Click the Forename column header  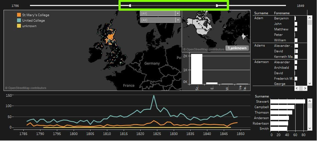pos(282,13)
